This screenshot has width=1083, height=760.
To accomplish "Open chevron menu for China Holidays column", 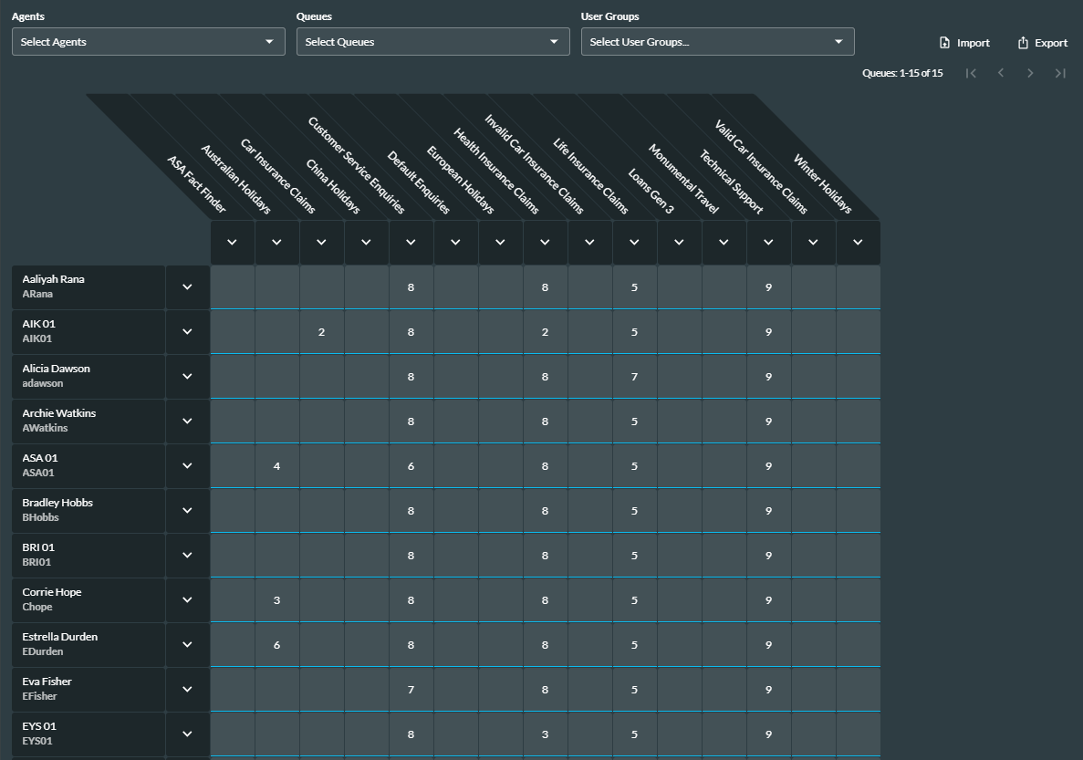I will [366, 243].
